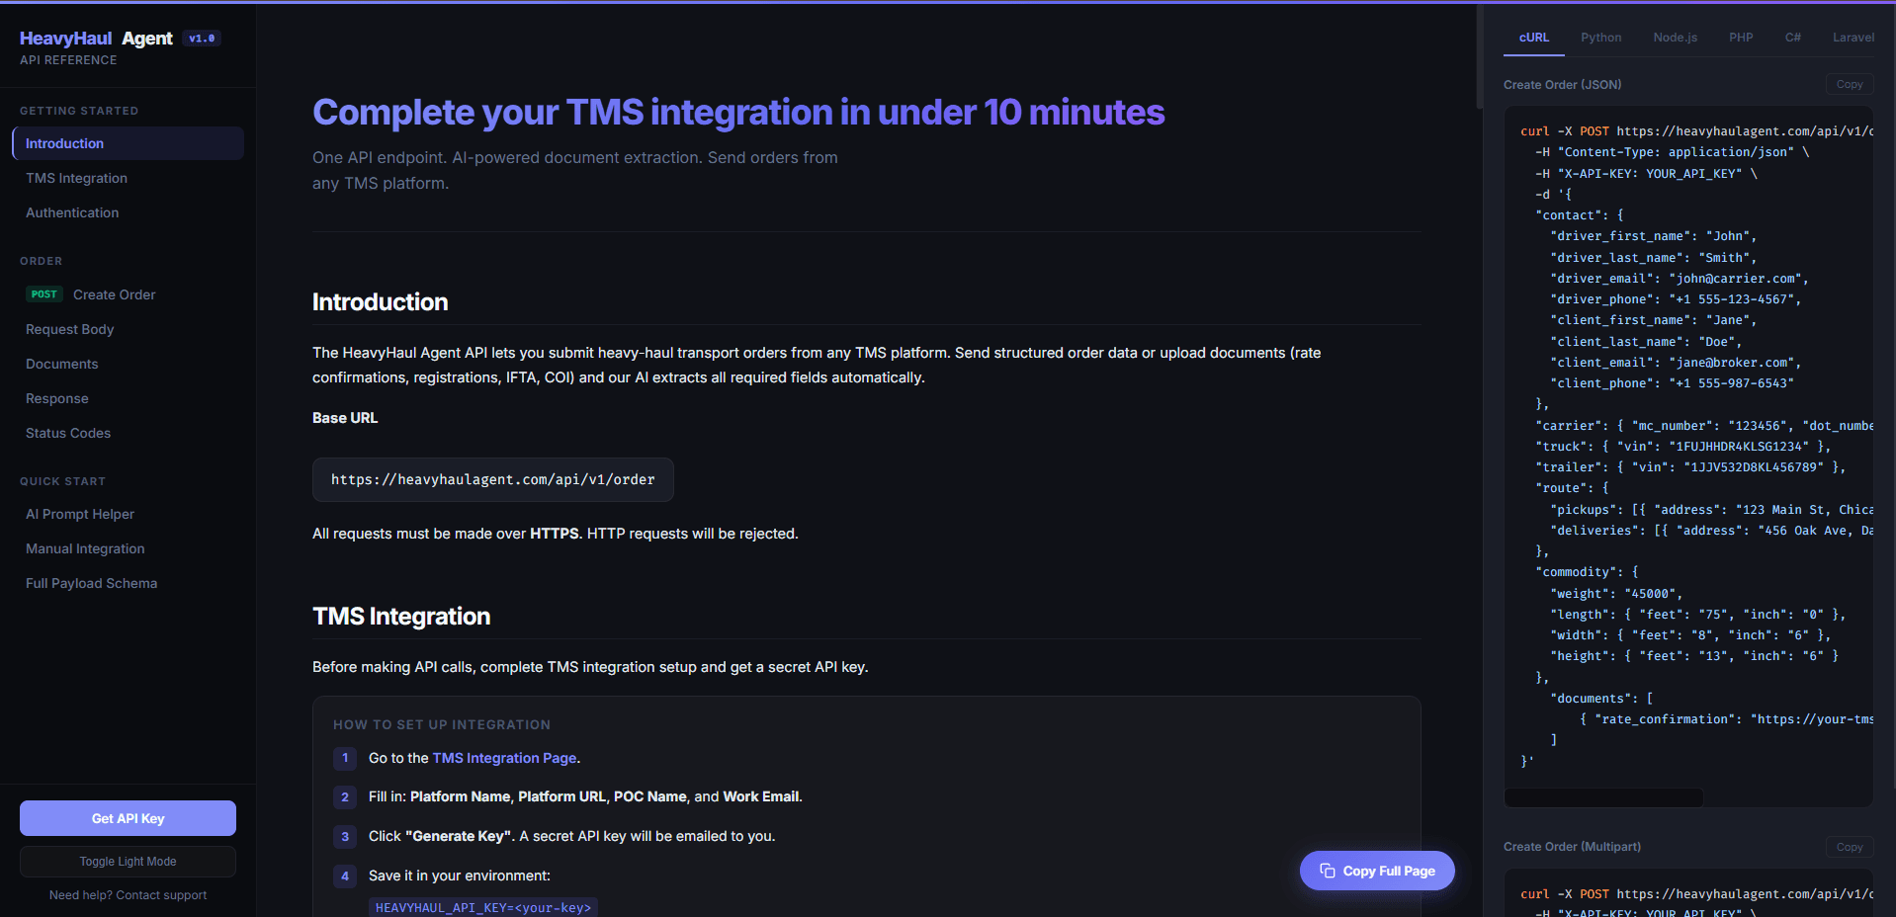The image size is (1896, 917).
Task: Click the "Create Order (JSON)" label
Action: (1562, 85)
